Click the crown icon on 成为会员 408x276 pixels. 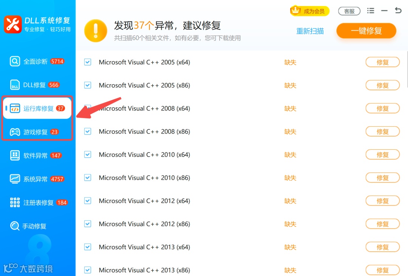tap(295, 11)
